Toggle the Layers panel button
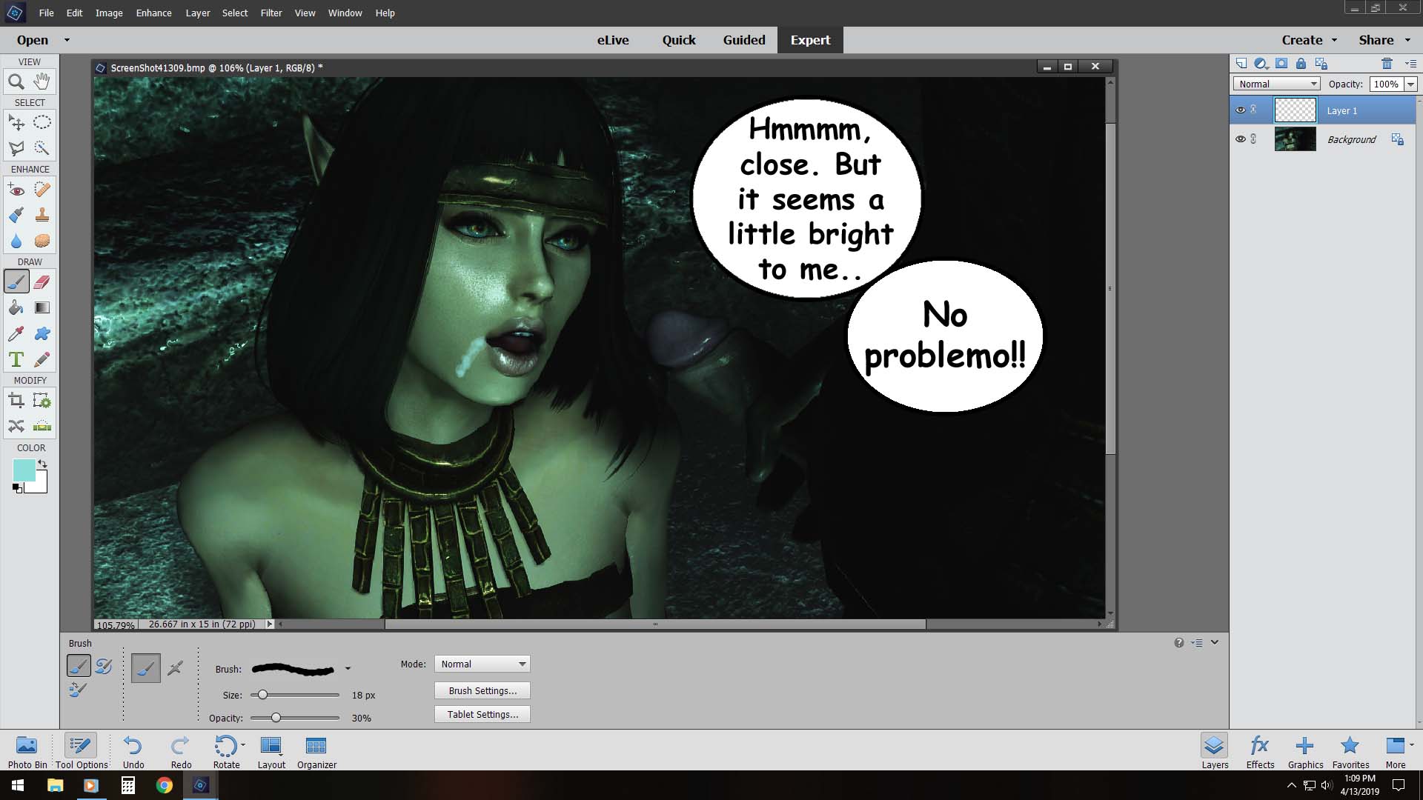Viewport: 1423px width, 800px height. click(x=1215, y=751)
